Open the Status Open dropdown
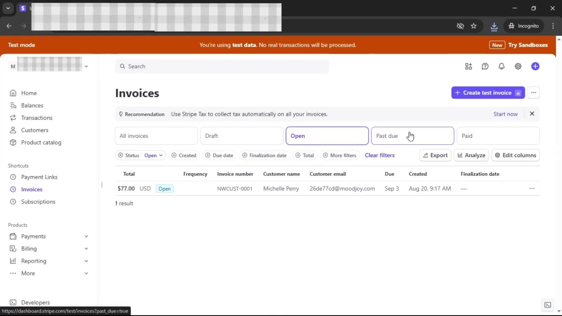 [x=153, y=155]
